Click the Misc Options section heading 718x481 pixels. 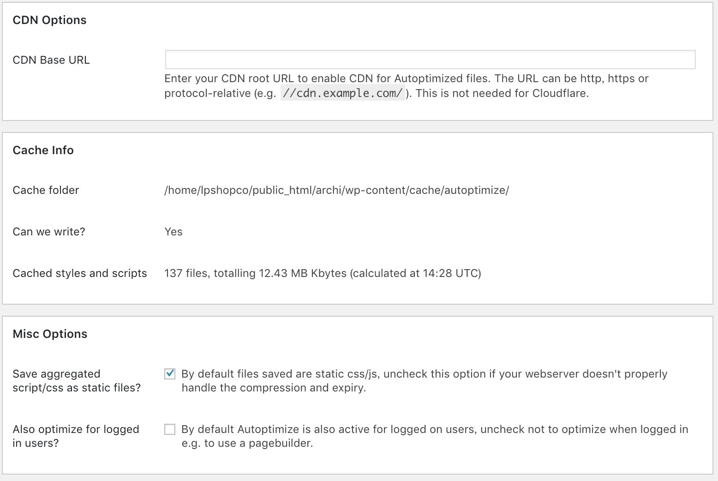coord(50,334)
